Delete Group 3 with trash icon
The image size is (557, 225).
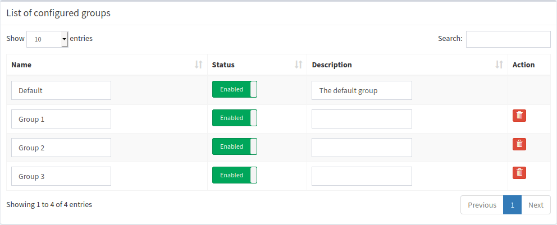(519, 173)
